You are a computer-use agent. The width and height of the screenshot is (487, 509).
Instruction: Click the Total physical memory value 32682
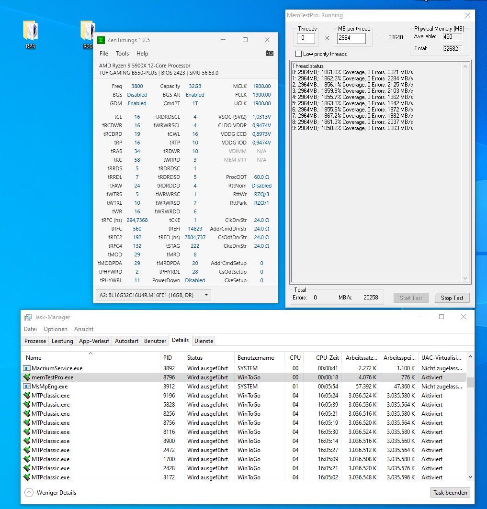(452, 49)
